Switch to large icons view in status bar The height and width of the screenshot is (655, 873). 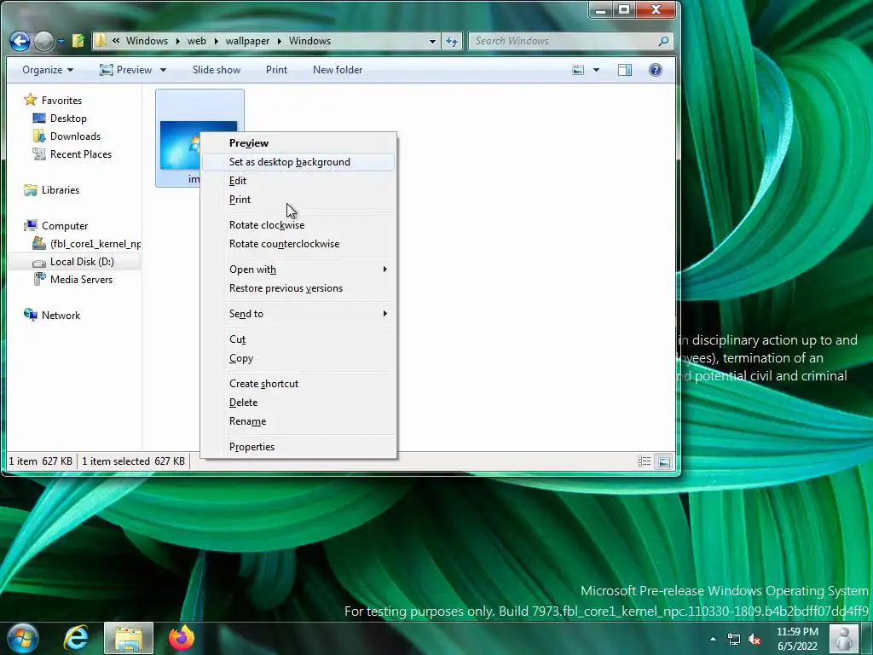(x=663, y=461)
